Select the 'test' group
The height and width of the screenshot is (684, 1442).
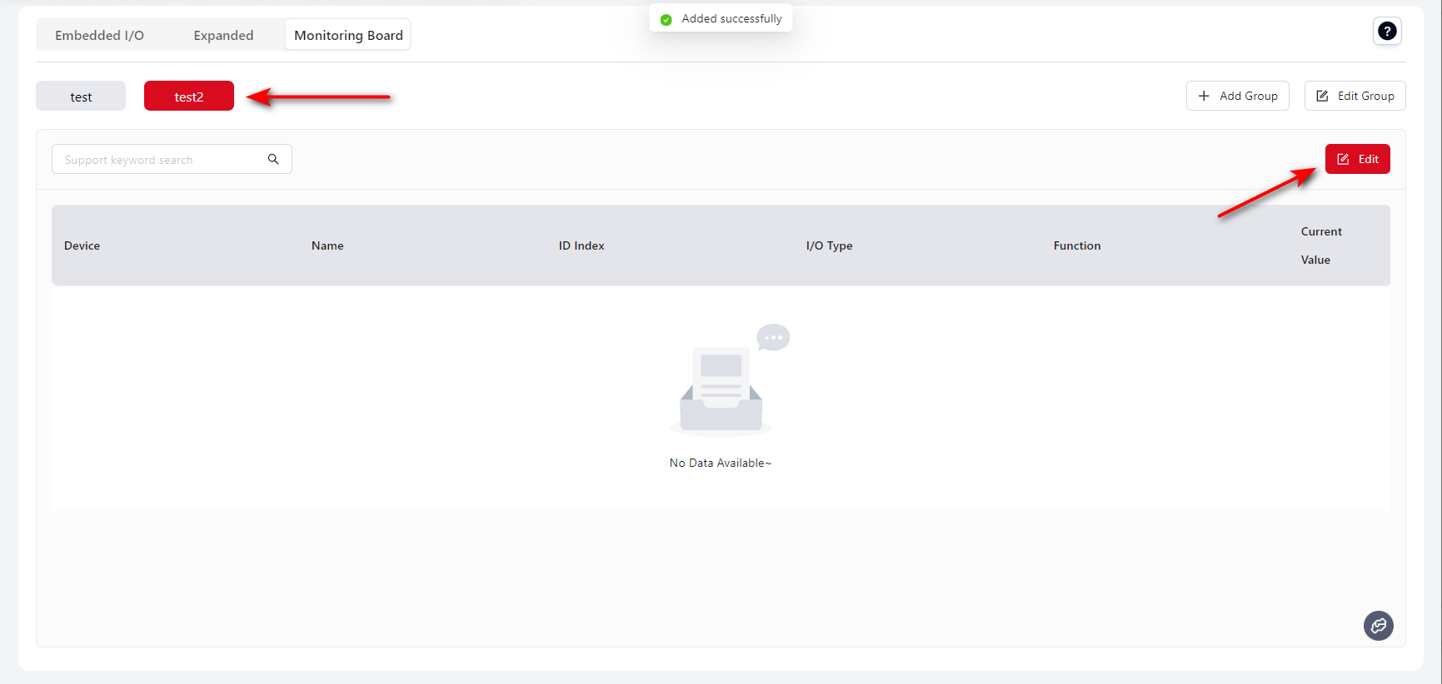81,97
